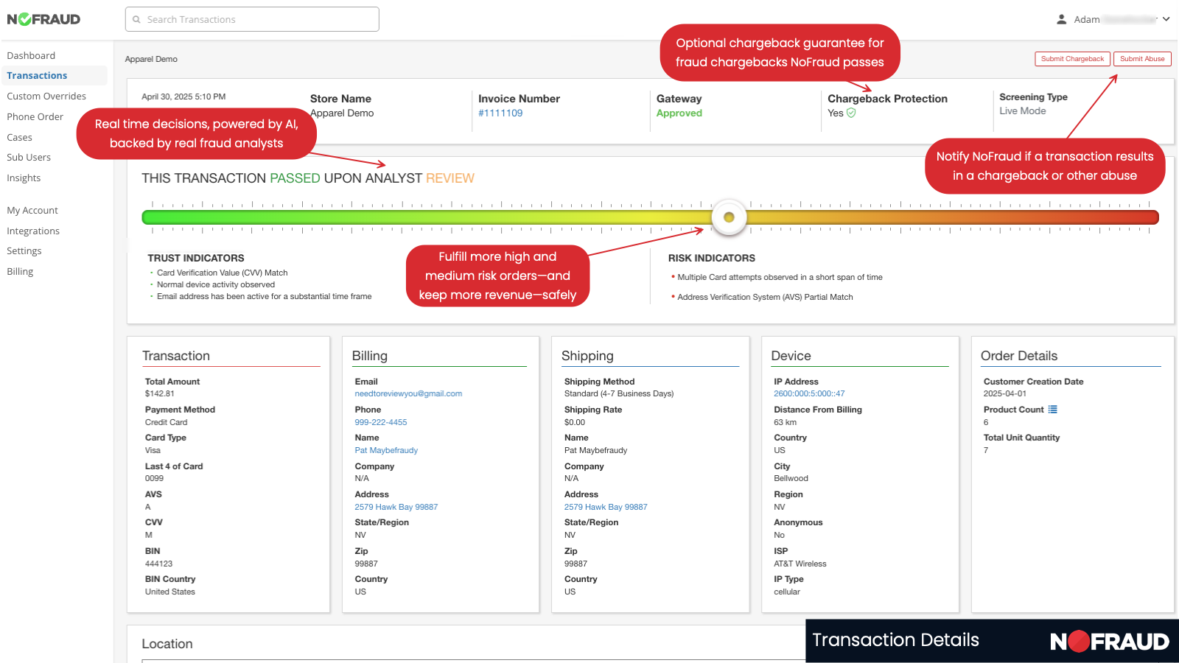Click the Live Mode screening type value
1179x663 pixels.
pyautogui.click(x=1023, y=110)
